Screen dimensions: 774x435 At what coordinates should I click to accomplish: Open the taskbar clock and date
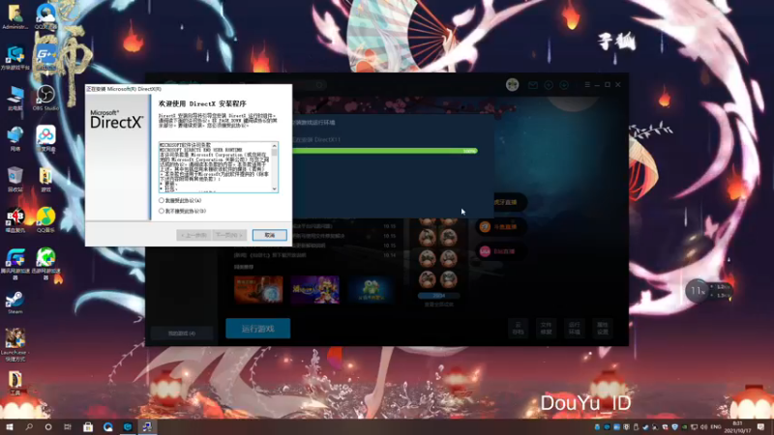click(x=737, y=426)
